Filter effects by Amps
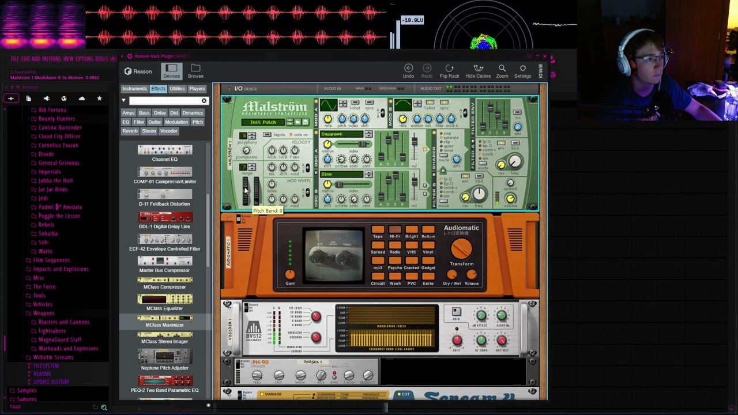 point(129,113)
